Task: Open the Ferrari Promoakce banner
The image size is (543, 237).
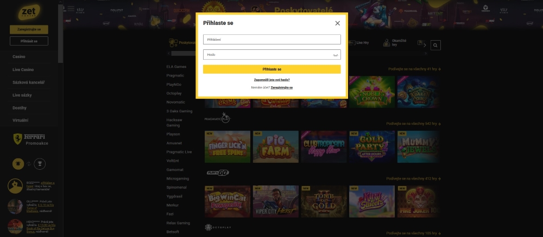Action: click(29, 139)
